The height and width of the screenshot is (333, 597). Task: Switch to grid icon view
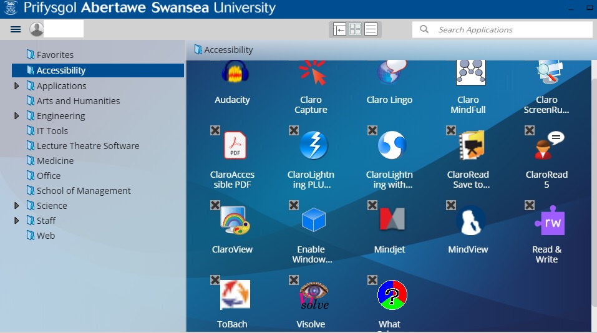click(x=355, y=29)
